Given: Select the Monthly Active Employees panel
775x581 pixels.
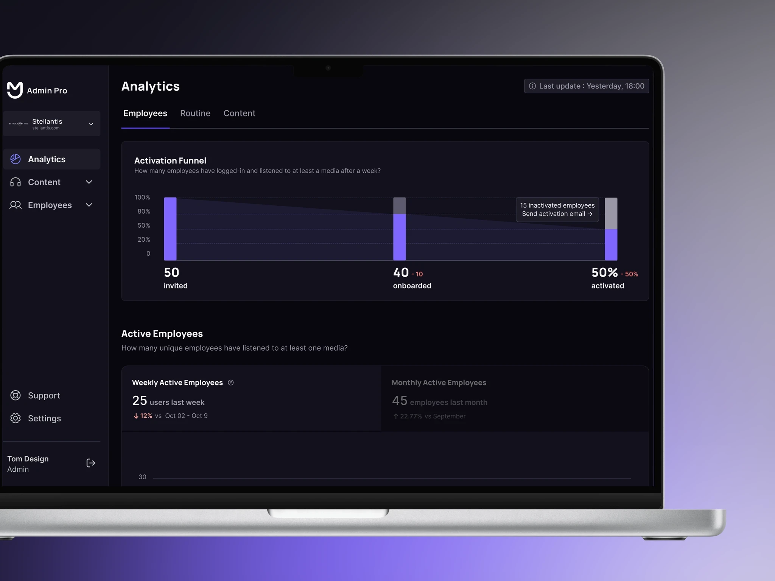Looking at the screenshot, I should click(x=515, y=399).
